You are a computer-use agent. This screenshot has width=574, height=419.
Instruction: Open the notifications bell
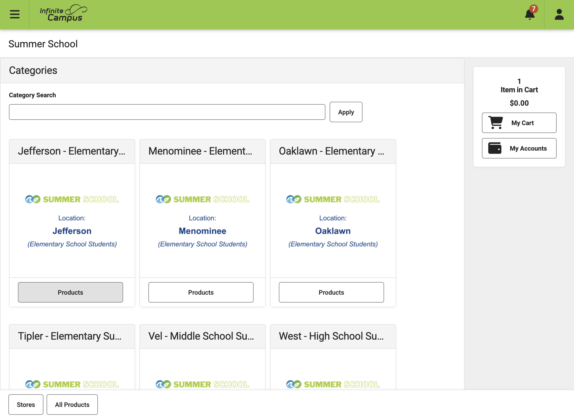pyautogui.click(x=530, y=14)
